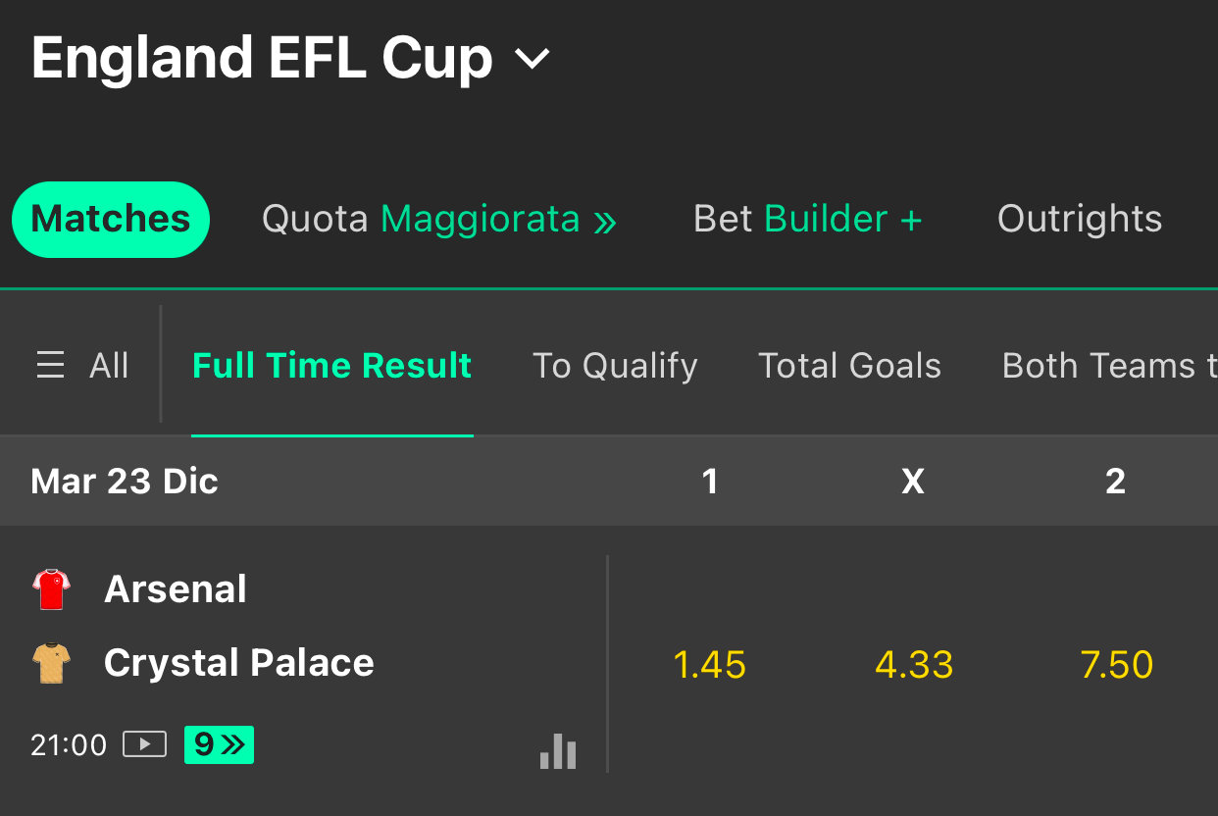
Task: Open the All markets filter
Action: coord(108,366)
